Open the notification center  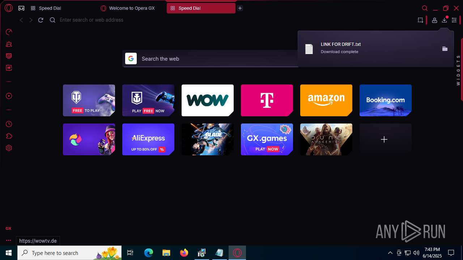(x=451, y=253)
